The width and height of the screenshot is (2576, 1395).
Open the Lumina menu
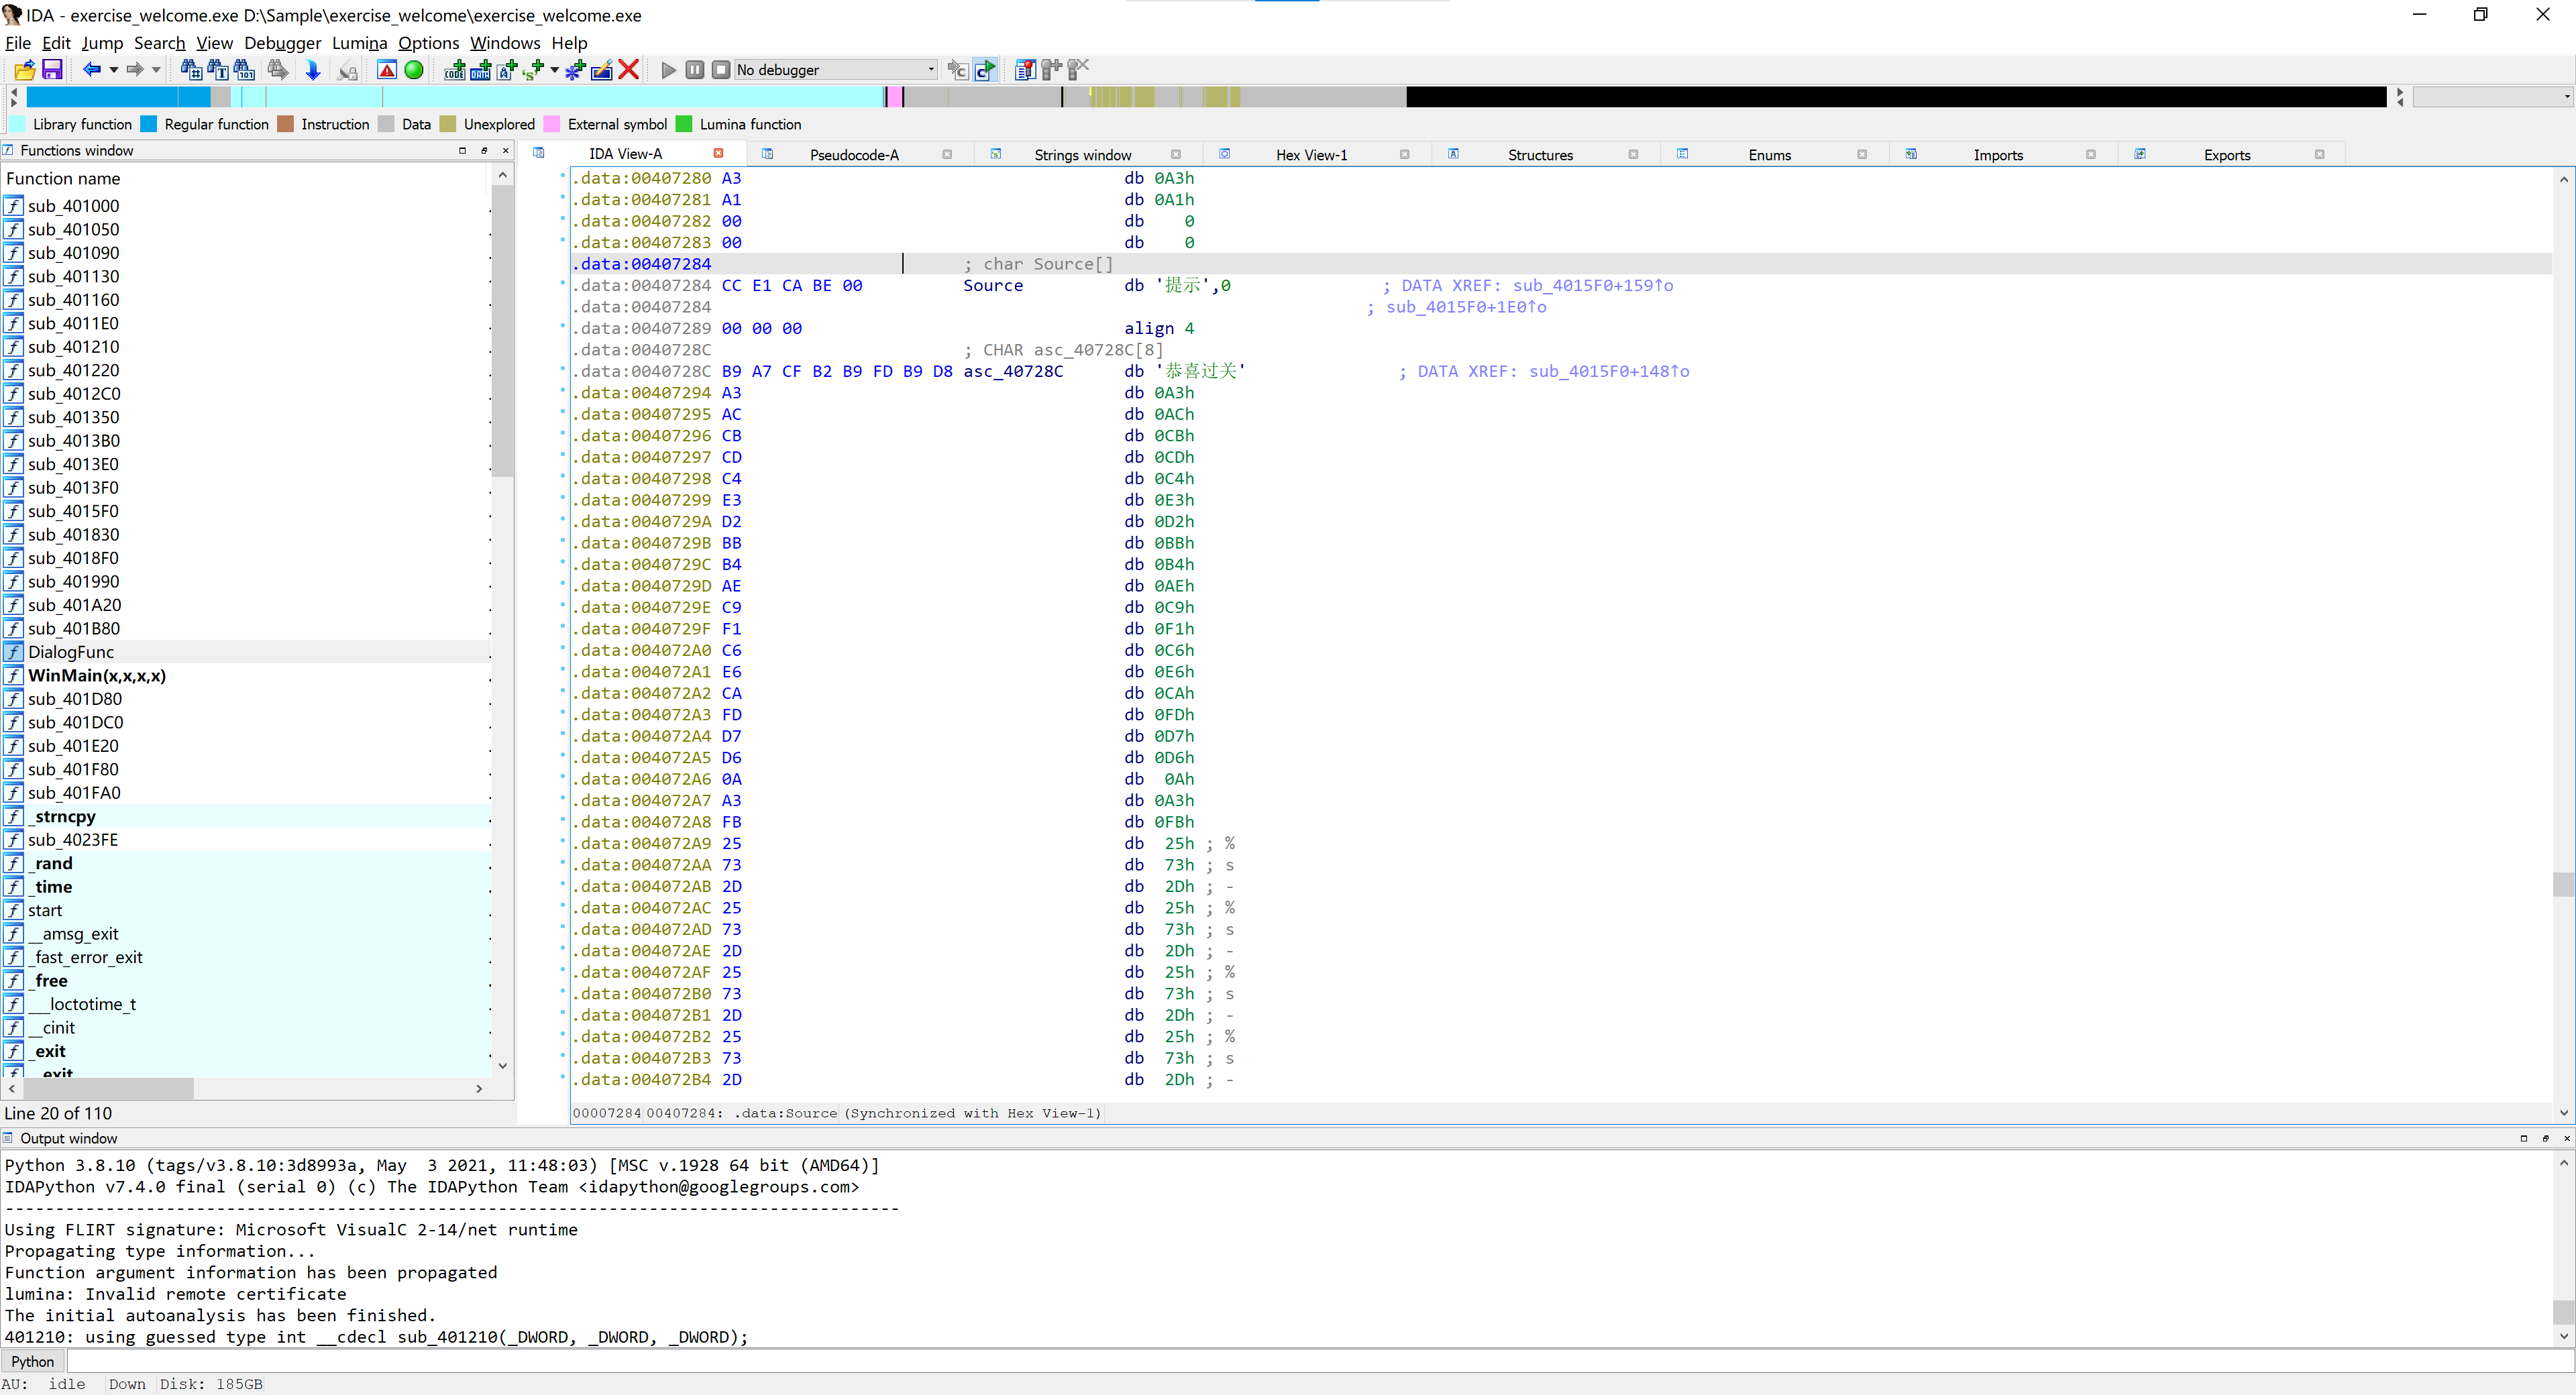360,43
